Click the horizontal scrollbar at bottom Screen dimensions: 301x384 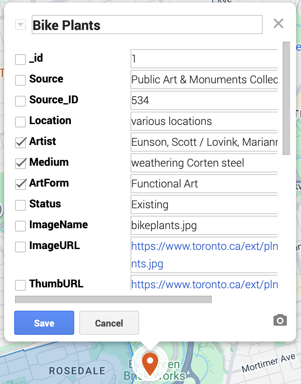pos(113,299)
